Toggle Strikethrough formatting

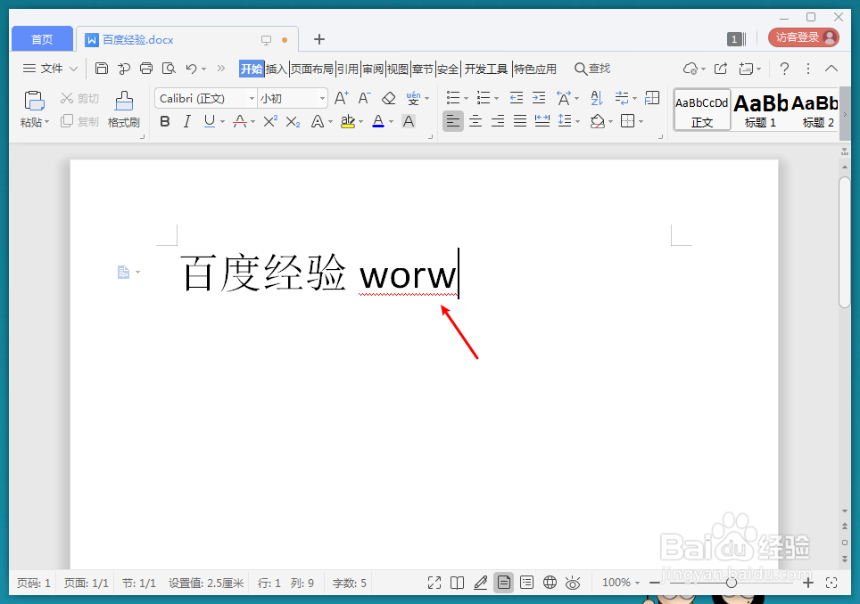(x=240, y=121)
